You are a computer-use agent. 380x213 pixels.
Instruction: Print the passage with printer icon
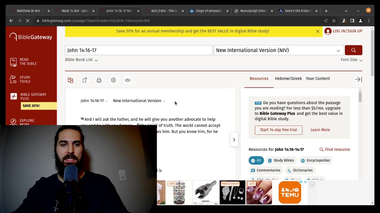click(99, 80)
